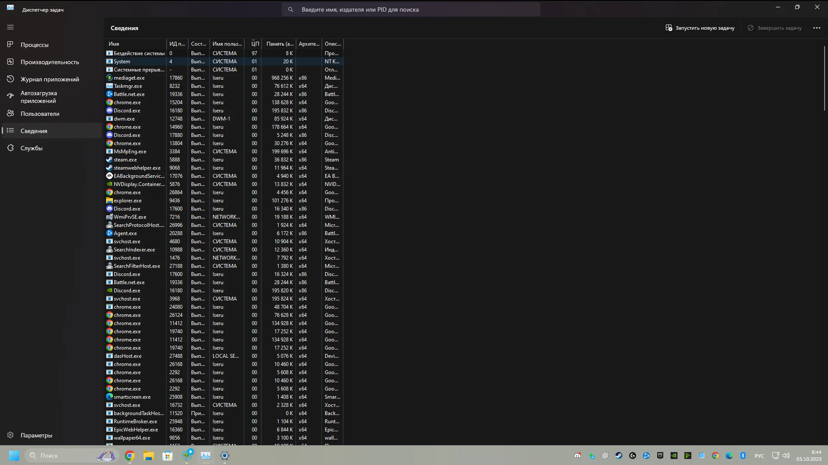The image size is (828, 465).
Task: Open the Users page
Action: 40,114
